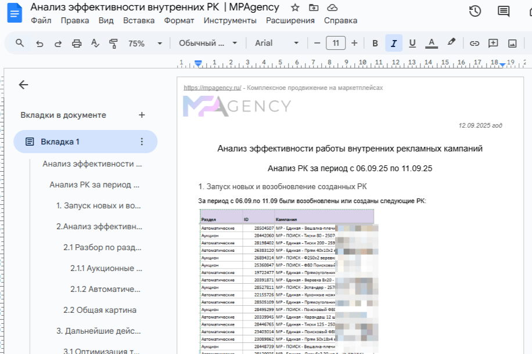The height and width of the screenshot is (354, 532).
Task: Click the font size field 11
Action: click(x=336, y=43)
